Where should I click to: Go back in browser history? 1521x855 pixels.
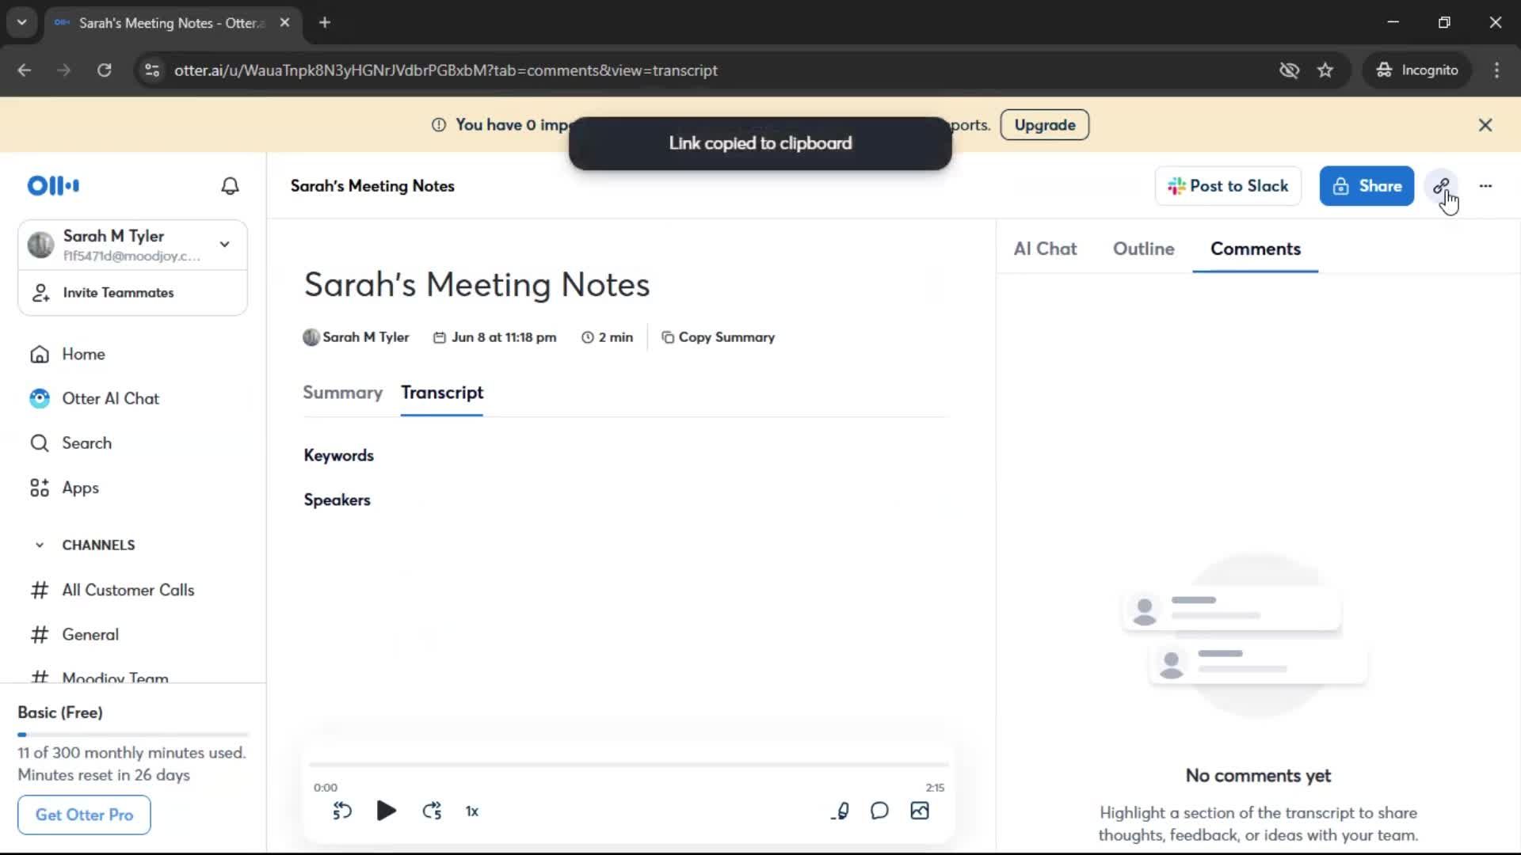coord(24,70)
